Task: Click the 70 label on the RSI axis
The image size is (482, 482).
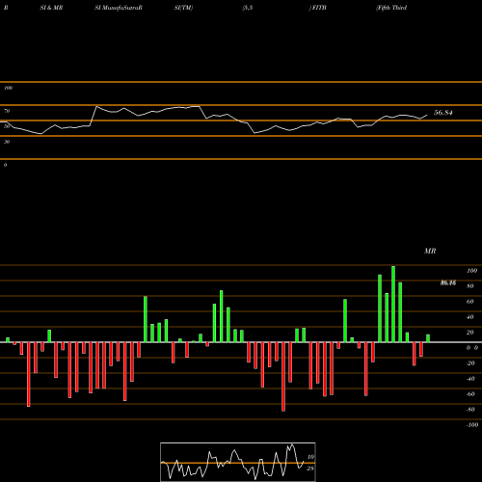Action: 7,111
